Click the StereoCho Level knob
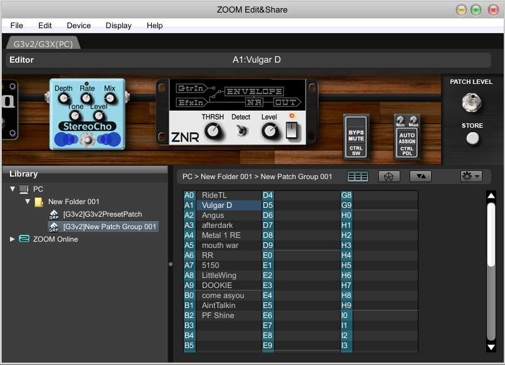The width and height of the screenshot is (505, 365). (98, 115)
